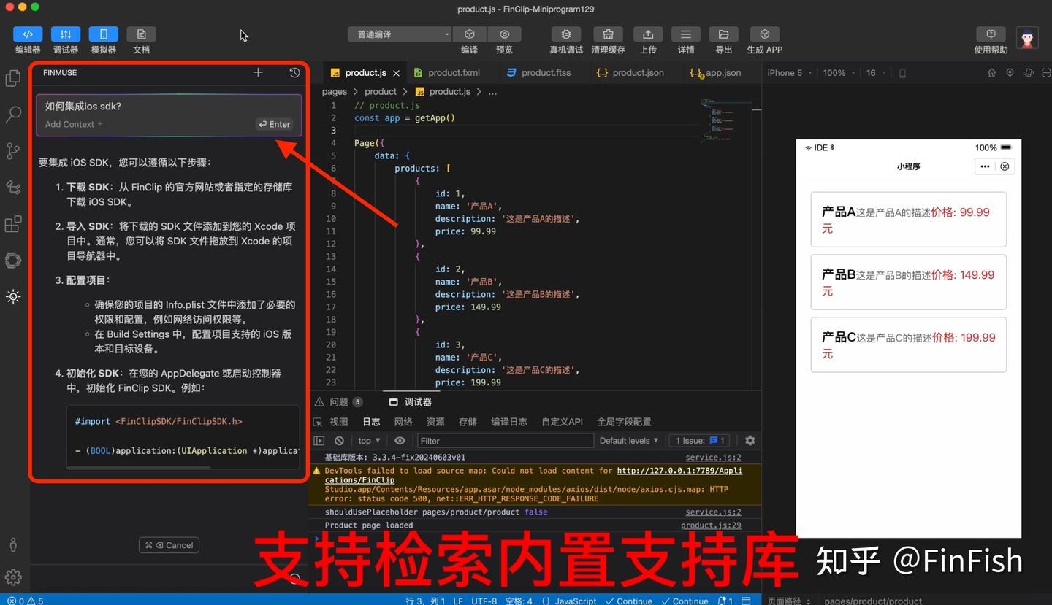Open the iPhone 5 device dropdown
This screenshot has width=1052, height=605.
[x=788, y=73]
